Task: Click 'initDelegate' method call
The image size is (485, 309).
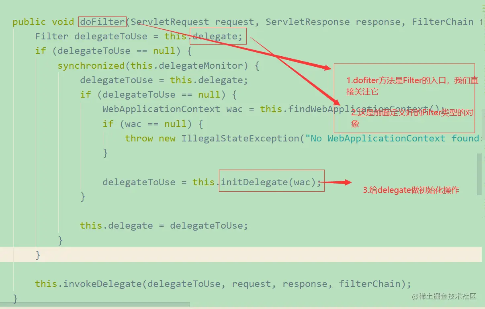Action: [x=255, y=182]
